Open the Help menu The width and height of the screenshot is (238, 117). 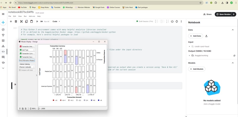tap(39, 16)
